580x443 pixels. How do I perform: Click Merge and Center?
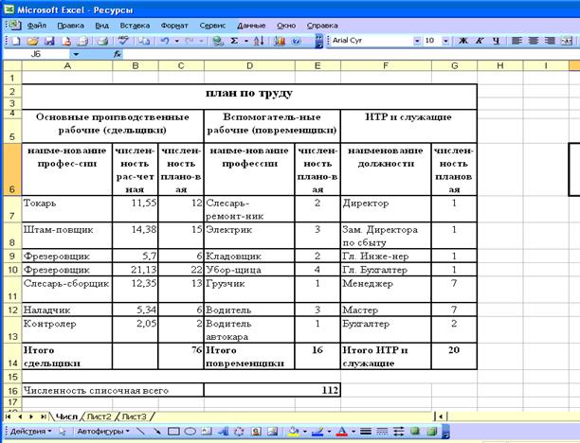[x=567, y=41]
